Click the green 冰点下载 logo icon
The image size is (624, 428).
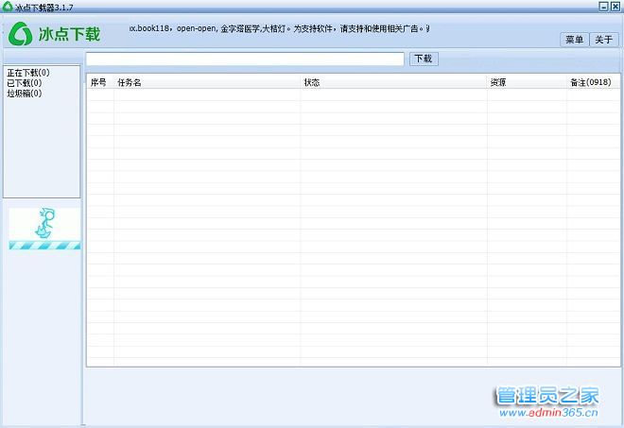coord(20,34)
